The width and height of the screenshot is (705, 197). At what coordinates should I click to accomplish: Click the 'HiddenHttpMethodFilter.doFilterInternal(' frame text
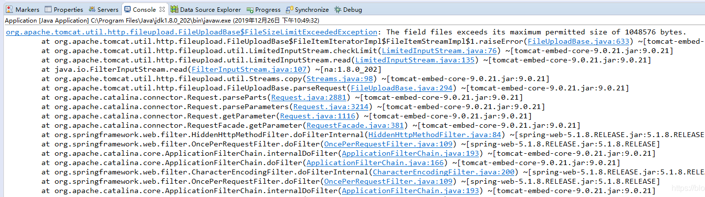tap(280, 135)
